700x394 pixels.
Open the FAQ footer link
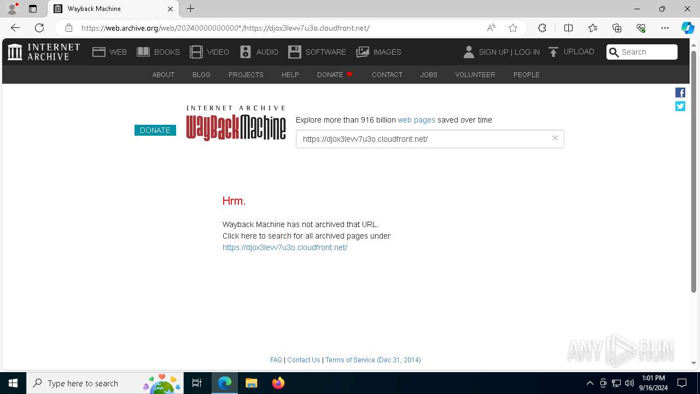(x=276, y=360)
